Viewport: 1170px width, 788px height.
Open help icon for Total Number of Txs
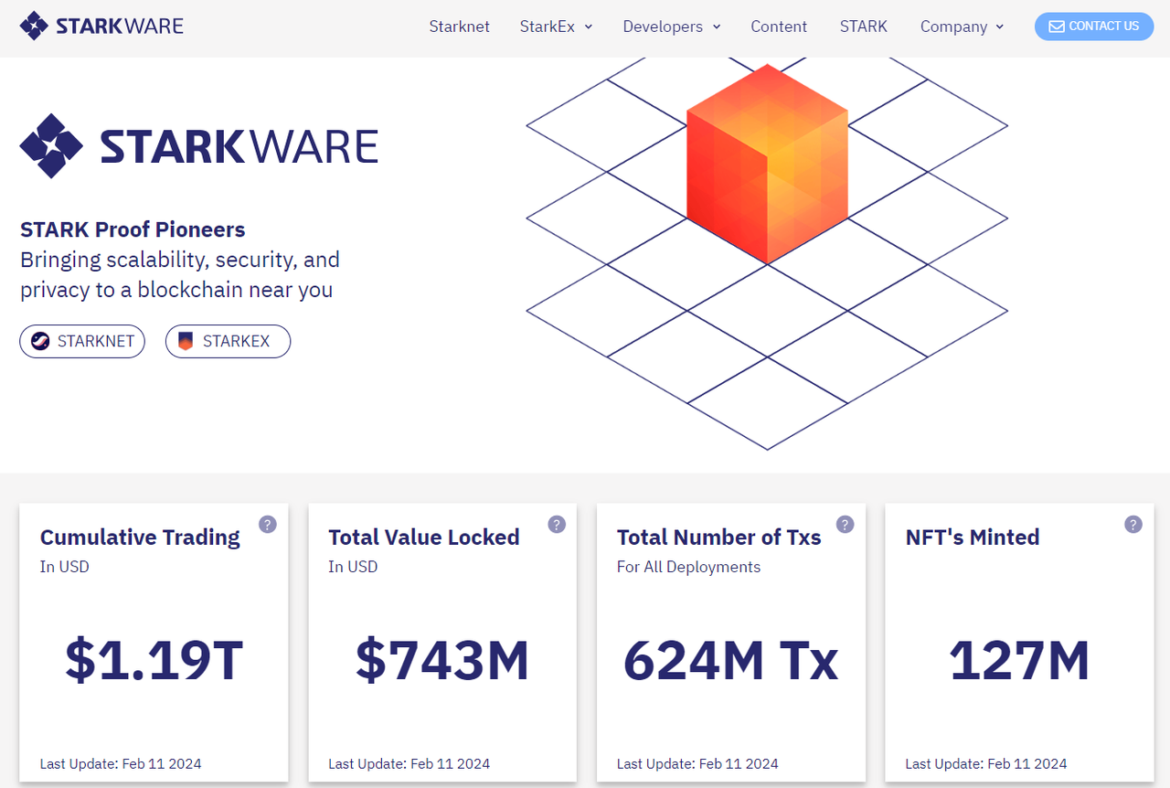tap(846, 524)
